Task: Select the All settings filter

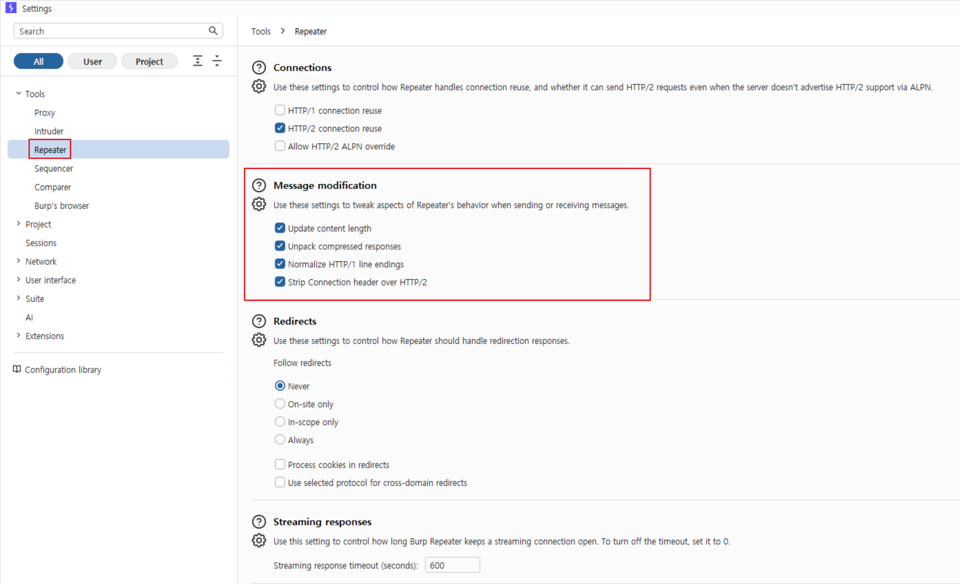Action: pyautogui.click(x=39, y=61)
